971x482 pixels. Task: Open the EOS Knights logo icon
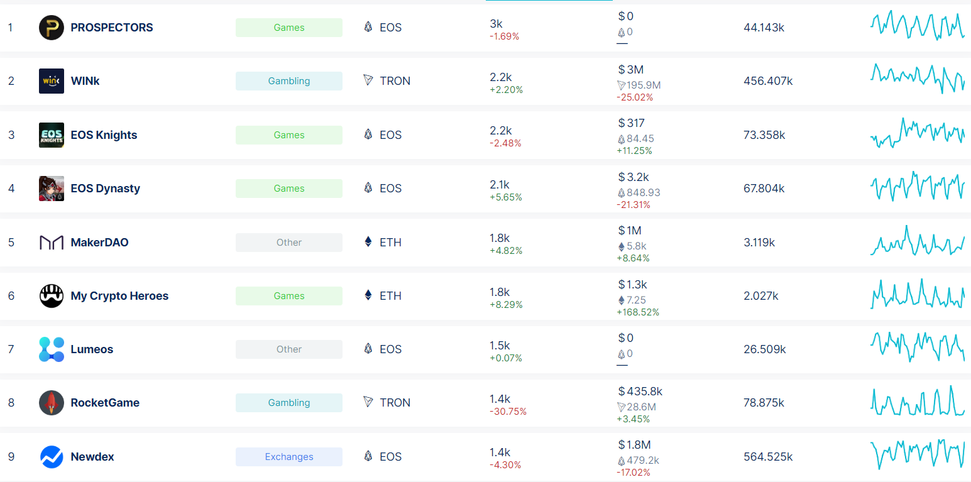point(51,135)
